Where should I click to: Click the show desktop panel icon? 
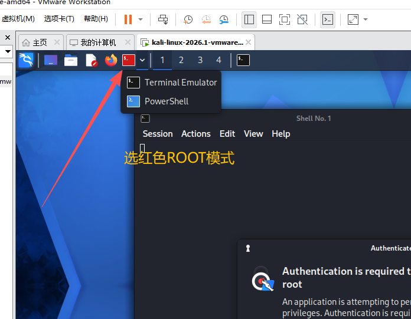pos(51,60)
